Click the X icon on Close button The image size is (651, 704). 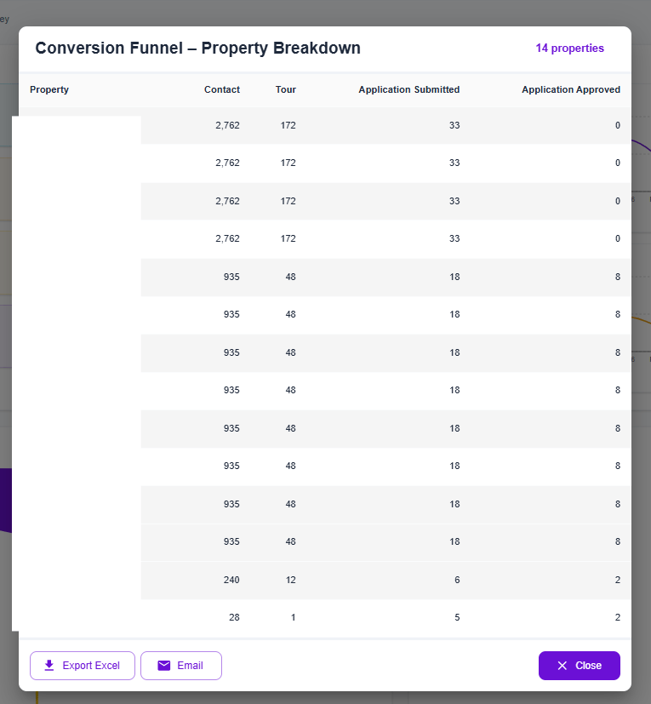562,666
